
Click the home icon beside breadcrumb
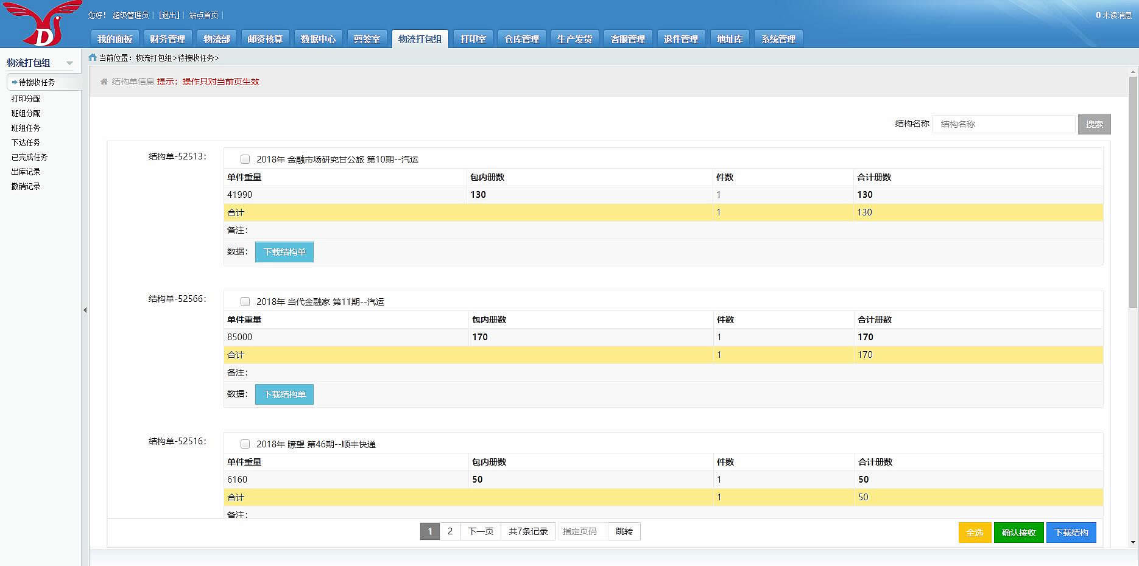(93, 58)
